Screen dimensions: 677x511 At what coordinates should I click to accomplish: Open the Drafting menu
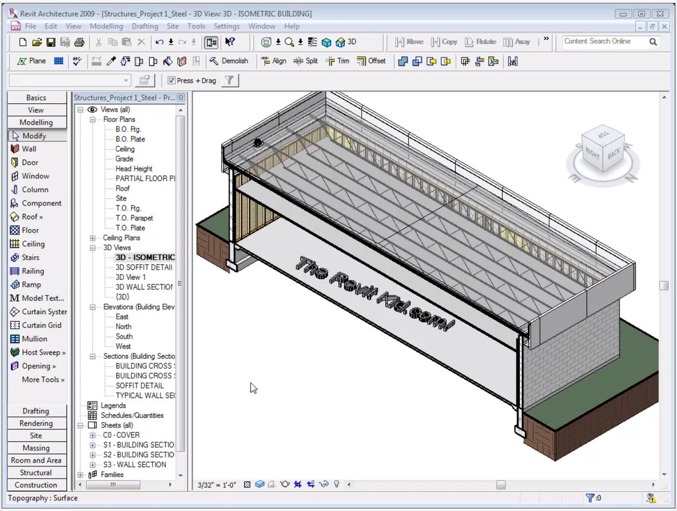point(145,26)
